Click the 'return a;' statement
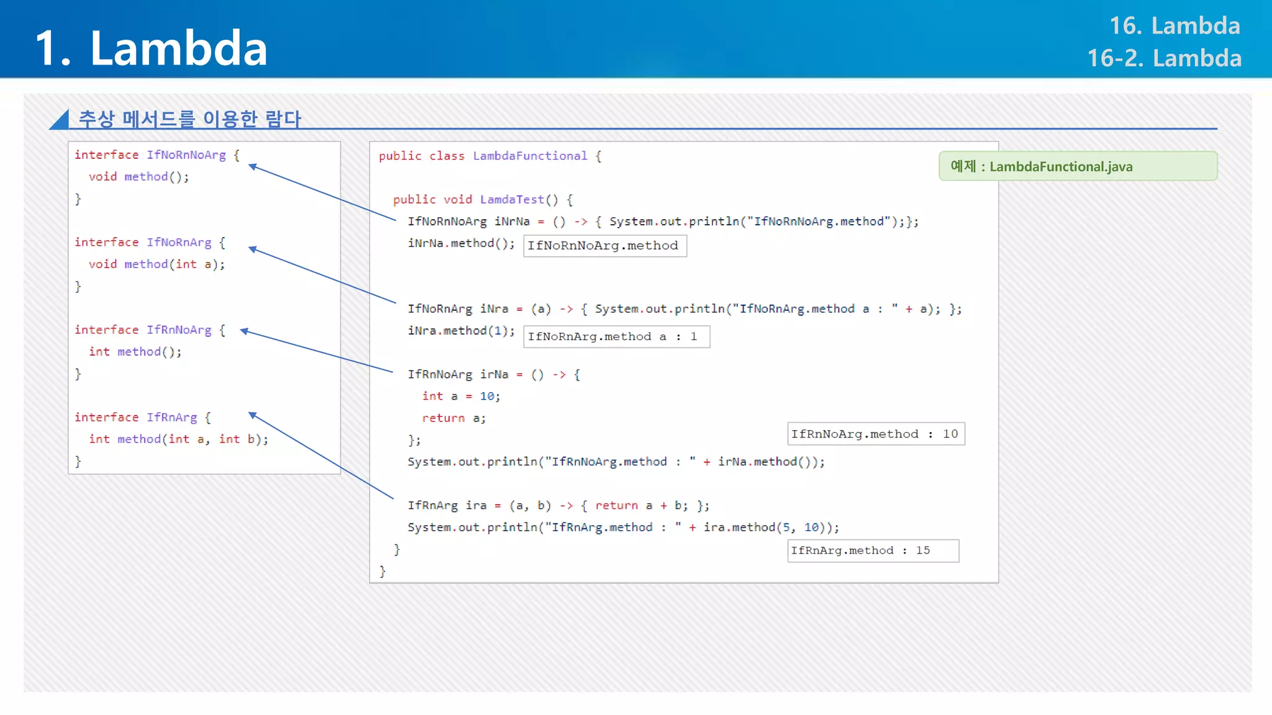 [x=453, y=418]
